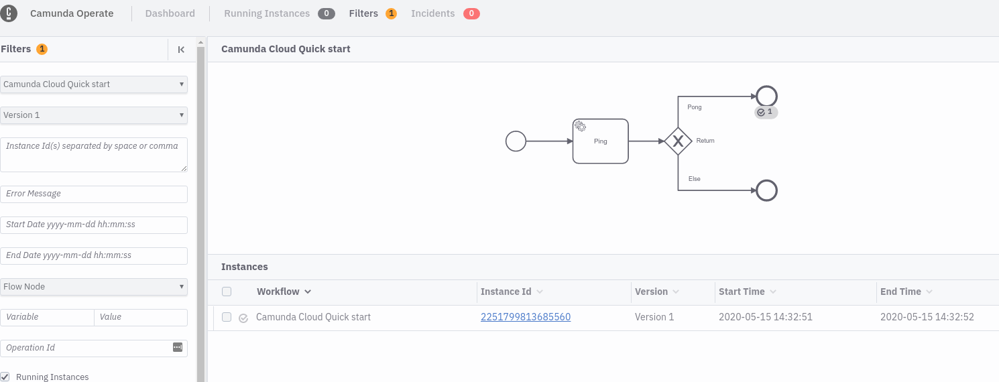Screen dimensions: 999x382
Task: Open the Version 1 dropdown
Action: click(x=94, y=115)
